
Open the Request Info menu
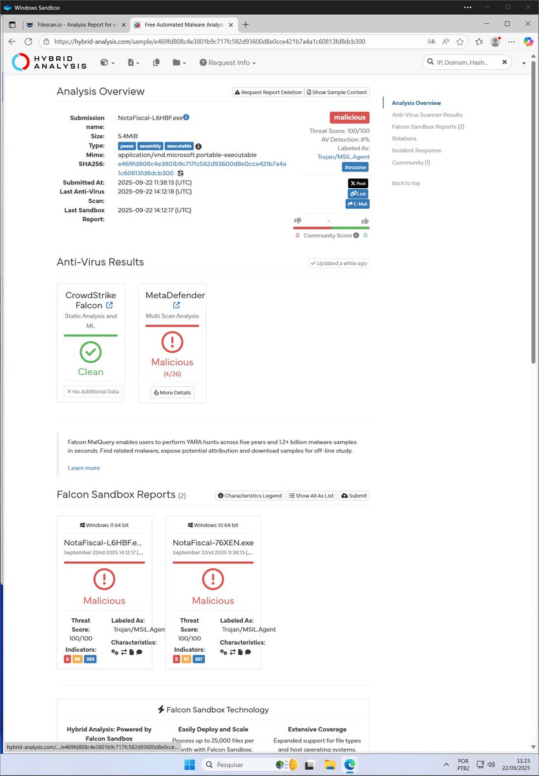(x=227, y=63)
